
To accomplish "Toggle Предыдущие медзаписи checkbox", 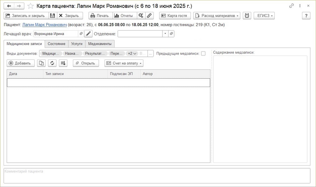I will pos(203,54).
